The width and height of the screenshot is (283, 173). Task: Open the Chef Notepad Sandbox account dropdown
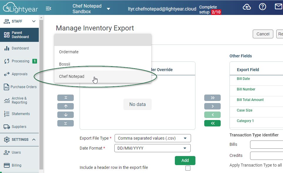coord(108,9)
